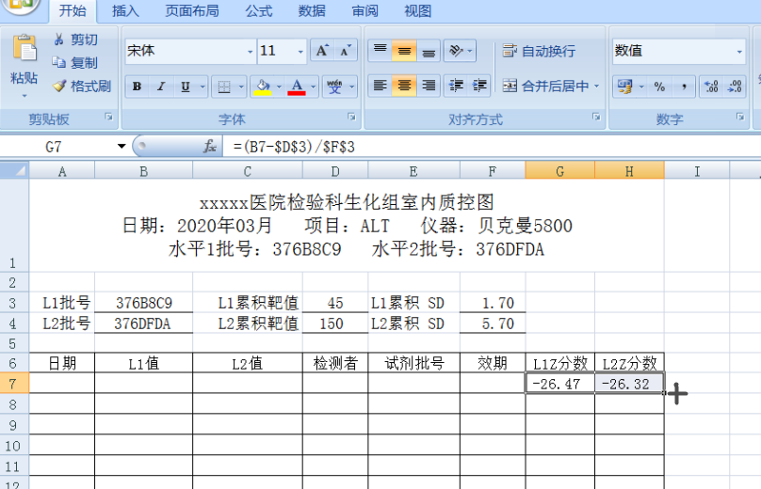Toggle center horizontal alignment
761x489 pixels.
click(x=404, y=86)
